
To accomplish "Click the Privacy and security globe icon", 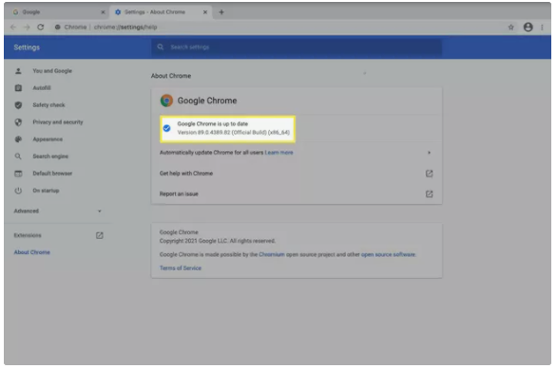I will (18, 122).
